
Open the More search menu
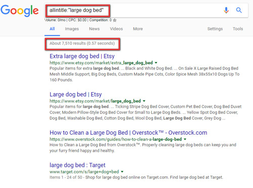point(138,29)
